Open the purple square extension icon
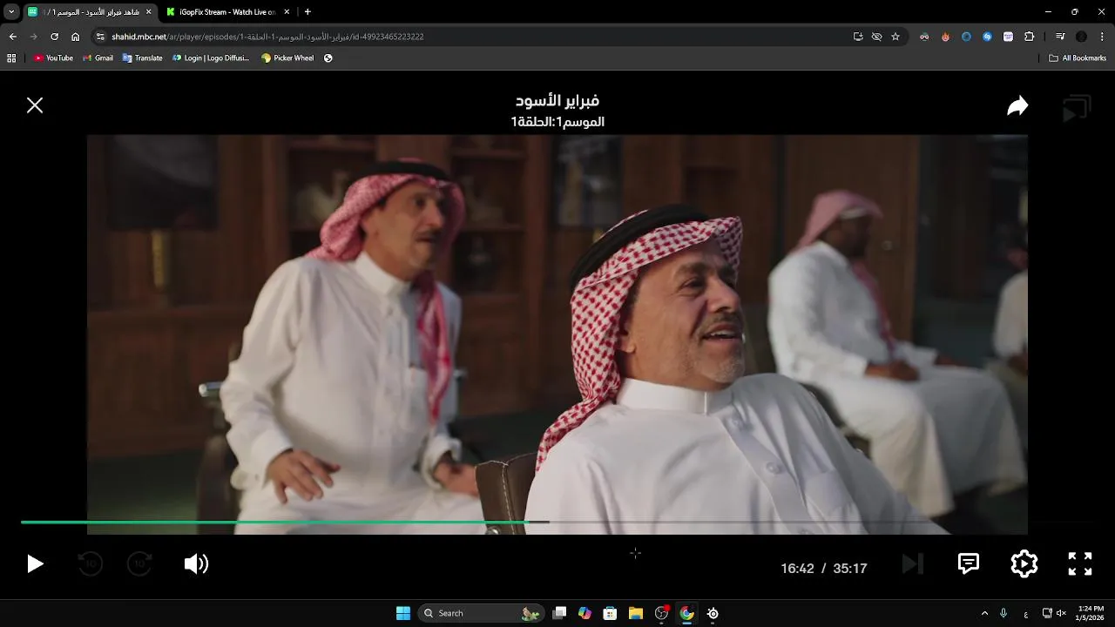The width and height of the screenshot is (1115, 627). (x=1008, y=37)
